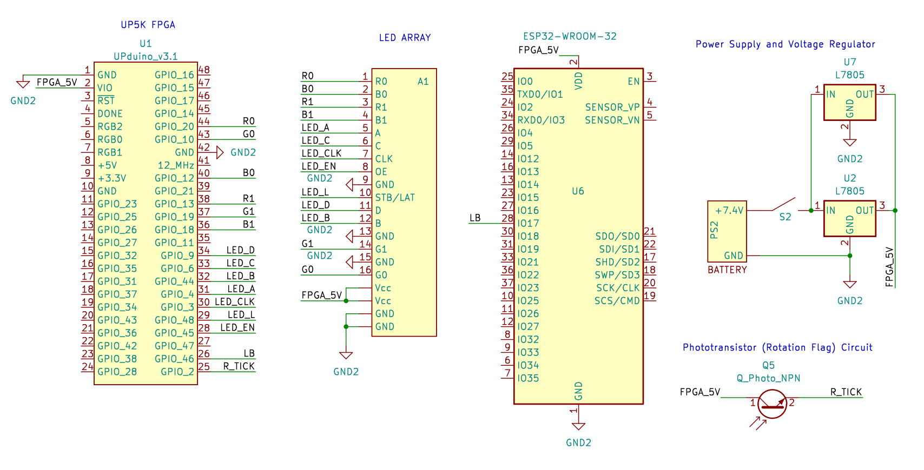
Task: Click the A1 reference label
Action: pyautogui.click(x=423, y=82)
